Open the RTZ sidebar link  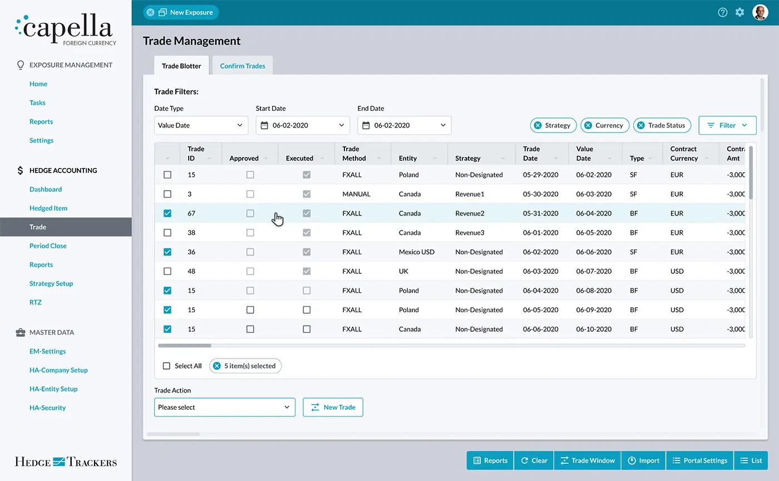click(x=36, y=302)
